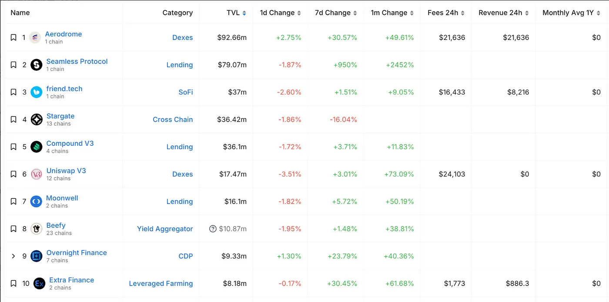Open the Leveraged Farming category
The width and height of the screenshot is (609, 302).
point(161,284)
